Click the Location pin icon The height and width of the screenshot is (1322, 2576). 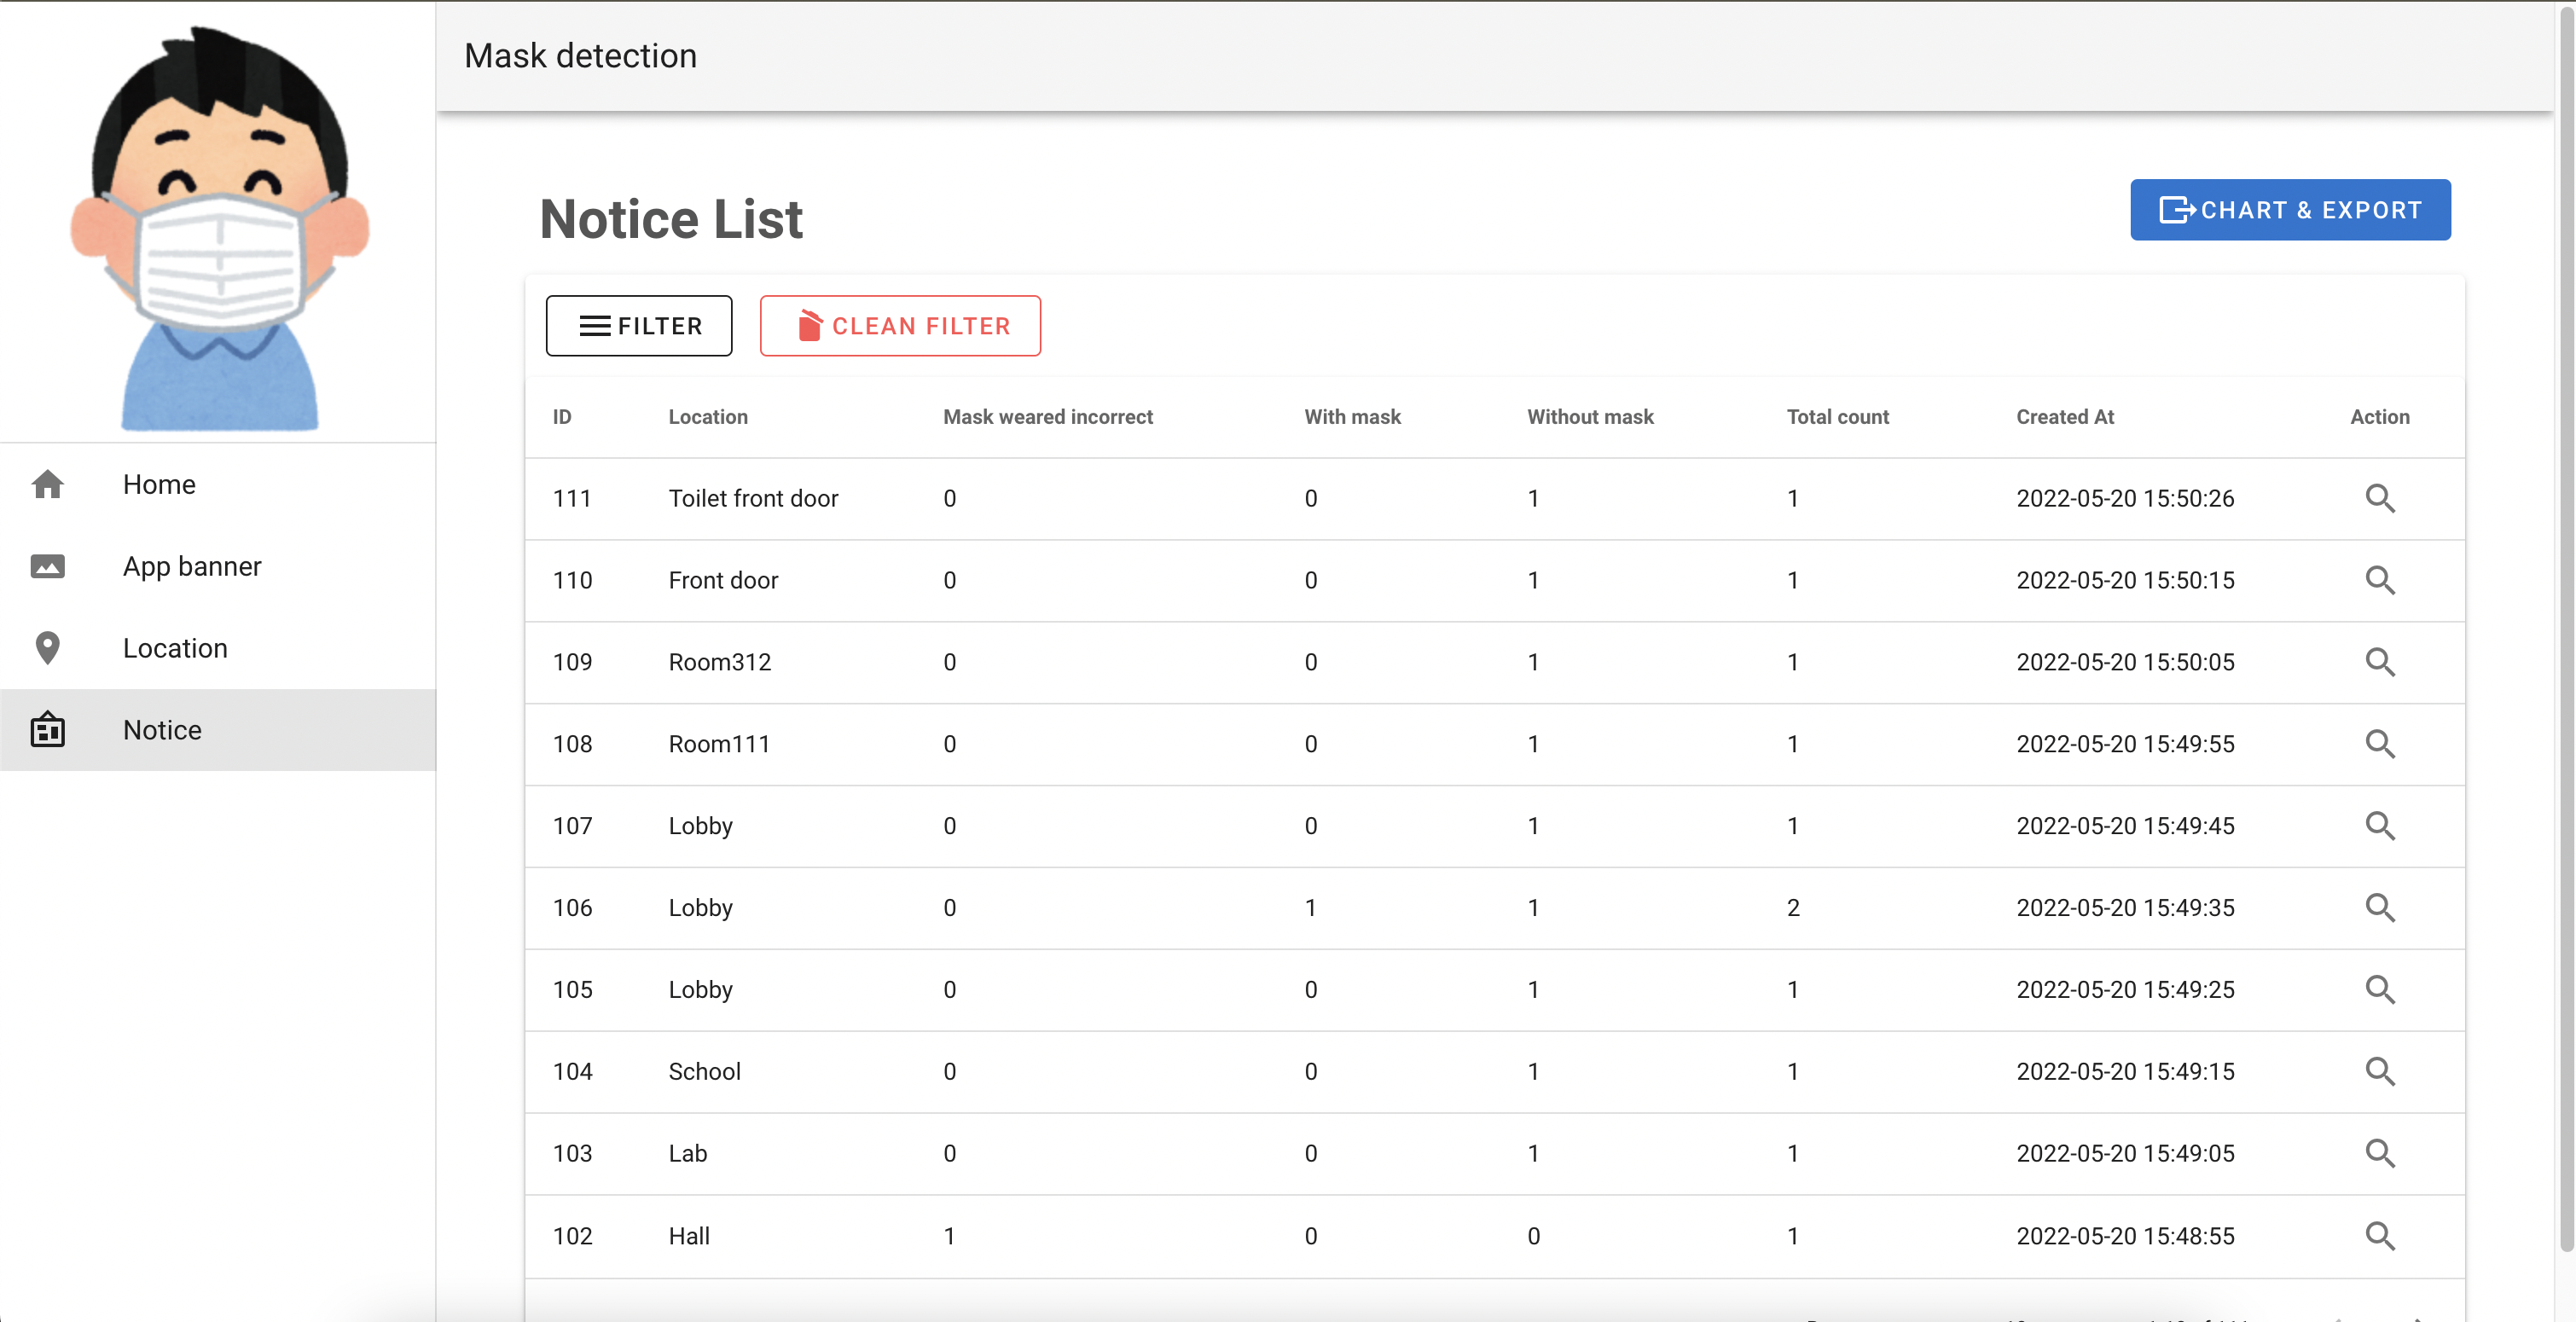click(47, 648)
